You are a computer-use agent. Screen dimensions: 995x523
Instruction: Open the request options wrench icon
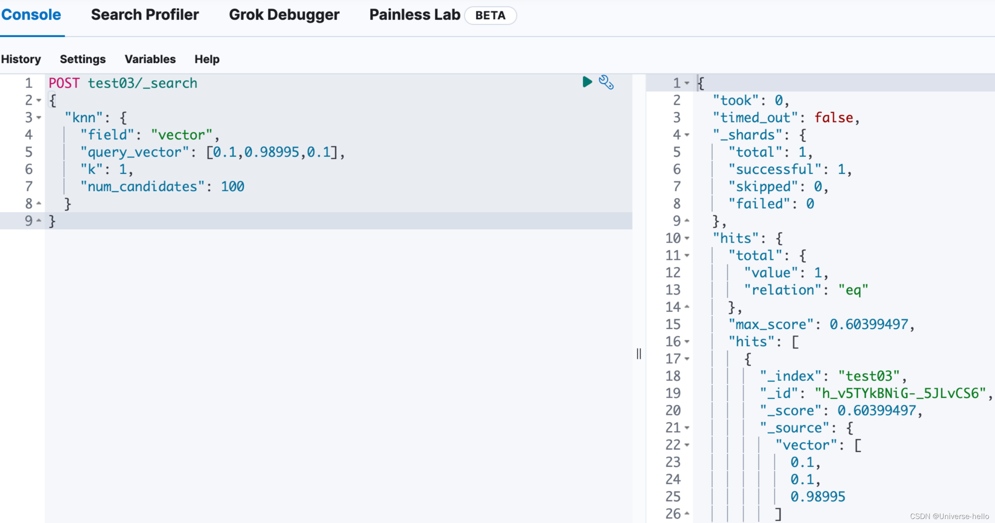tap(606, 82)
